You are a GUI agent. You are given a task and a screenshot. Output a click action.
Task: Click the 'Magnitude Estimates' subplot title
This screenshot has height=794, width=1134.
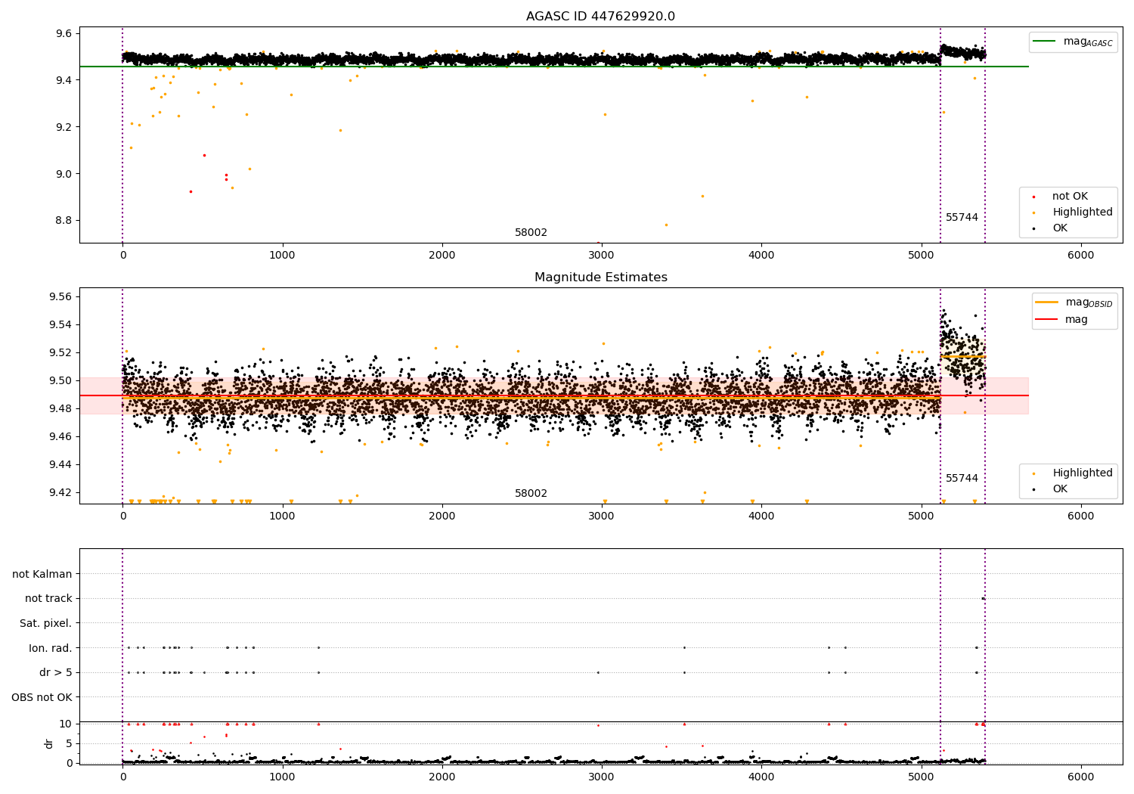pos(600,278)
